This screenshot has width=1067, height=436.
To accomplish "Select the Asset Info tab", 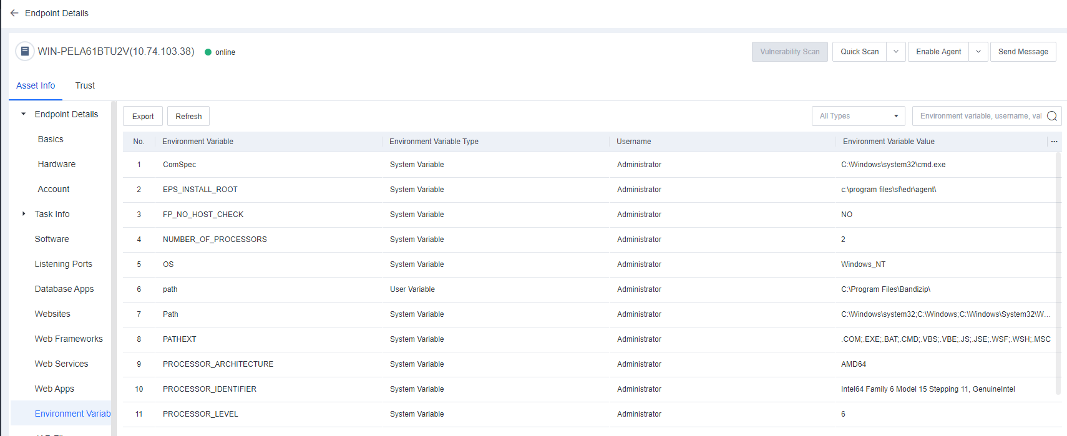I will 36,85.
